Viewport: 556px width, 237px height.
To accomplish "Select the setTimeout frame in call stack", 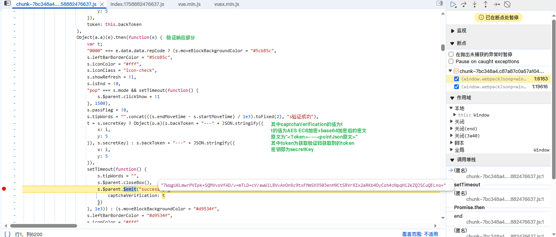I will point(466,184).
